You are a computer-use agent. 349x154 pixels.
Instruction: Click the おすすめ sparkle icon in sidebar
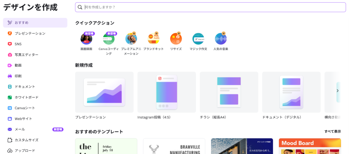10,23
